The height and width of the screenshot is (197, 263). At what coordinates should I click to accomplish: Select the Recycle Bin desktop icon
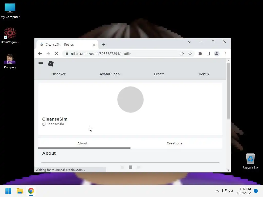pos(250,161)
